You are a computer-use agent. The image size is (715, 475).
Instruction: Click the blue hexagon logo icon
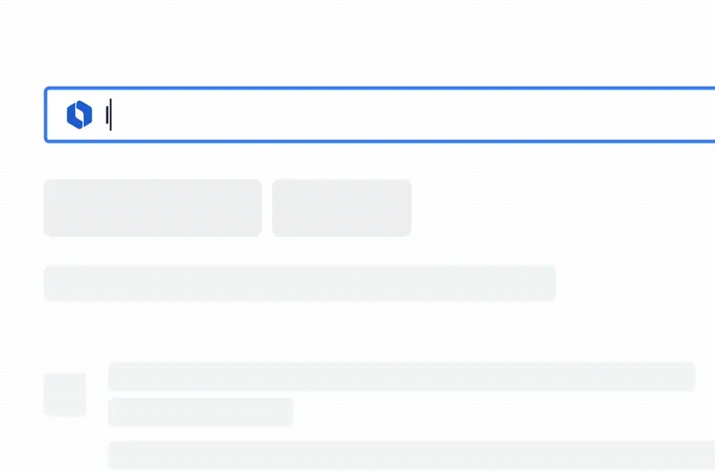(x=80, y=114)
